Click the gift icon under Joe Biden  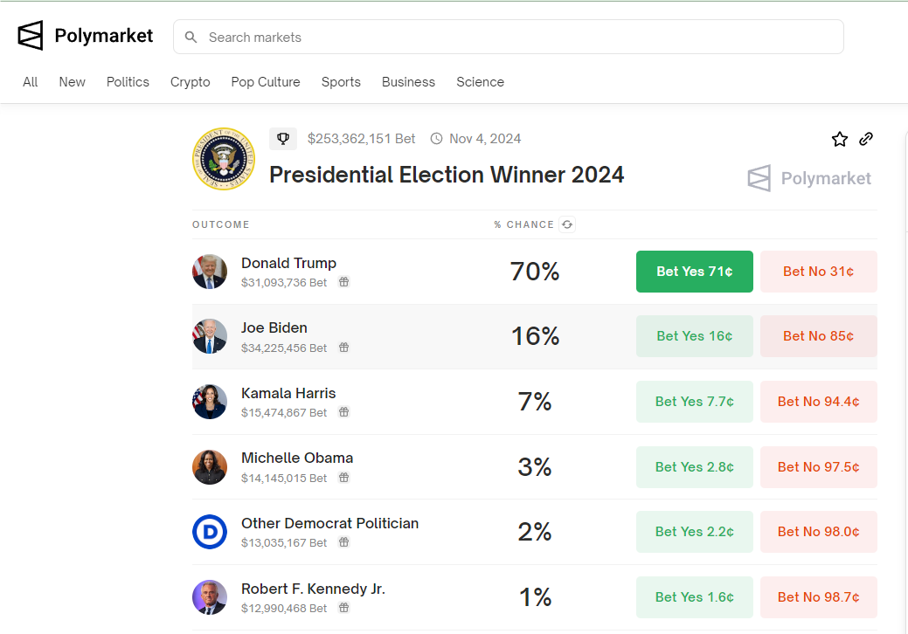click(344, 348)
